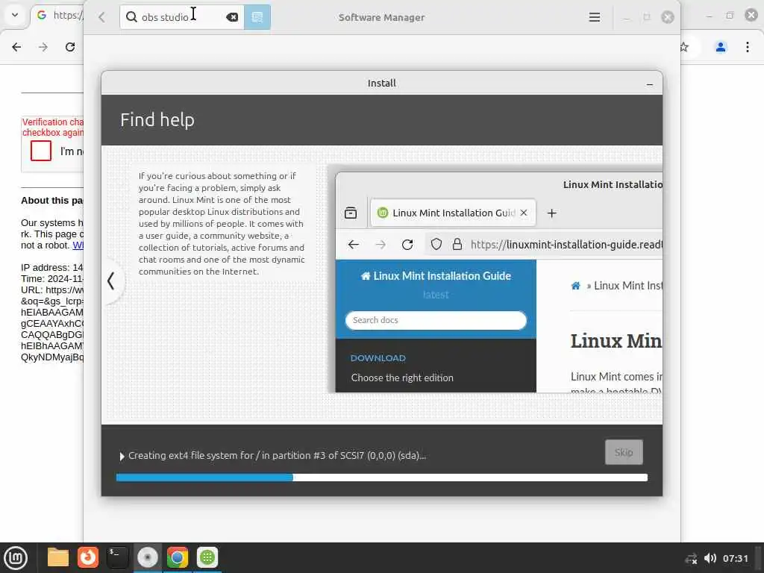The width and height of the screenshot is (764, 573).
Task: Open the Linux Mint menu
Action: coord(16,558)
